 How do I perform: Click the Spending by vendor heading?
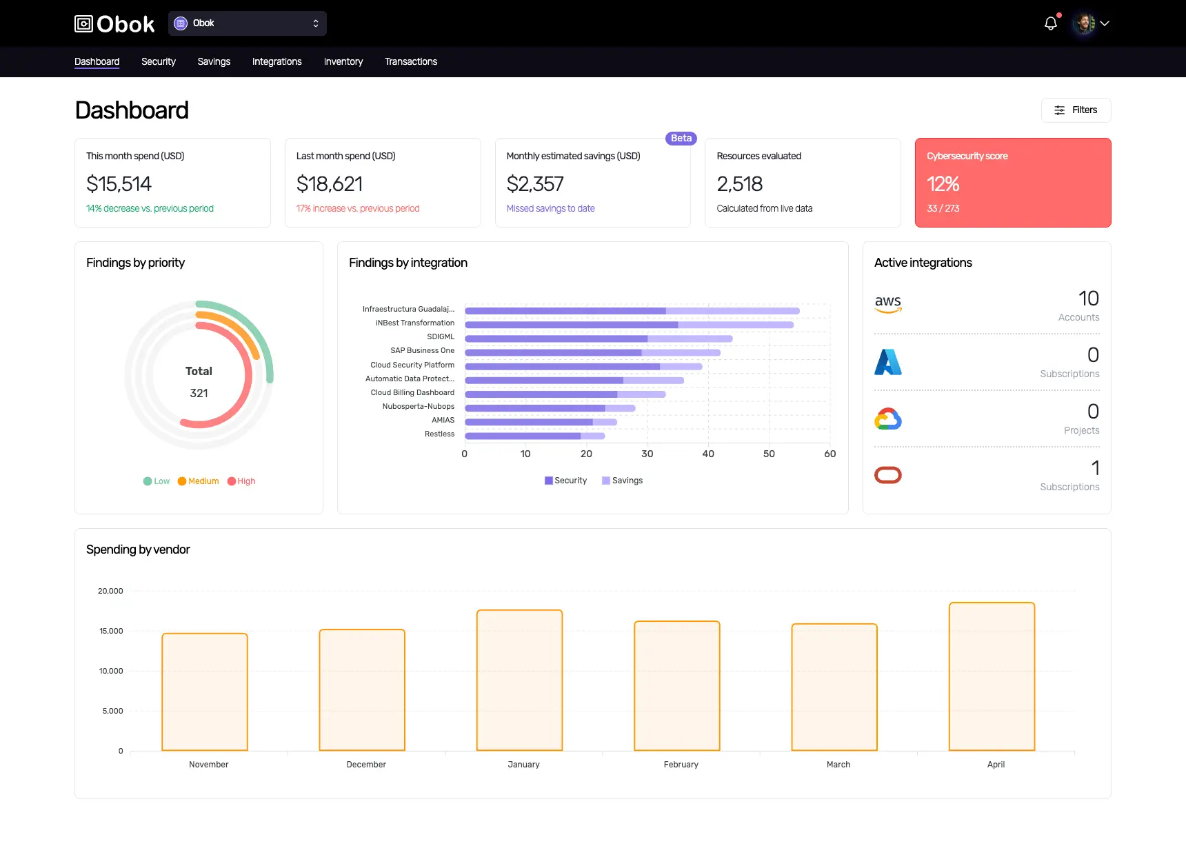(138, 550)
